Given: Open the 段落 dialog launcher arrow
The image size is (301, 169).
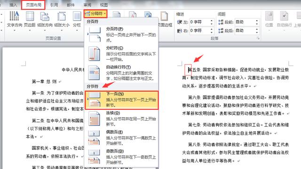Looking at the screenshot, I should pyautogui.click(x=258, y=38).
